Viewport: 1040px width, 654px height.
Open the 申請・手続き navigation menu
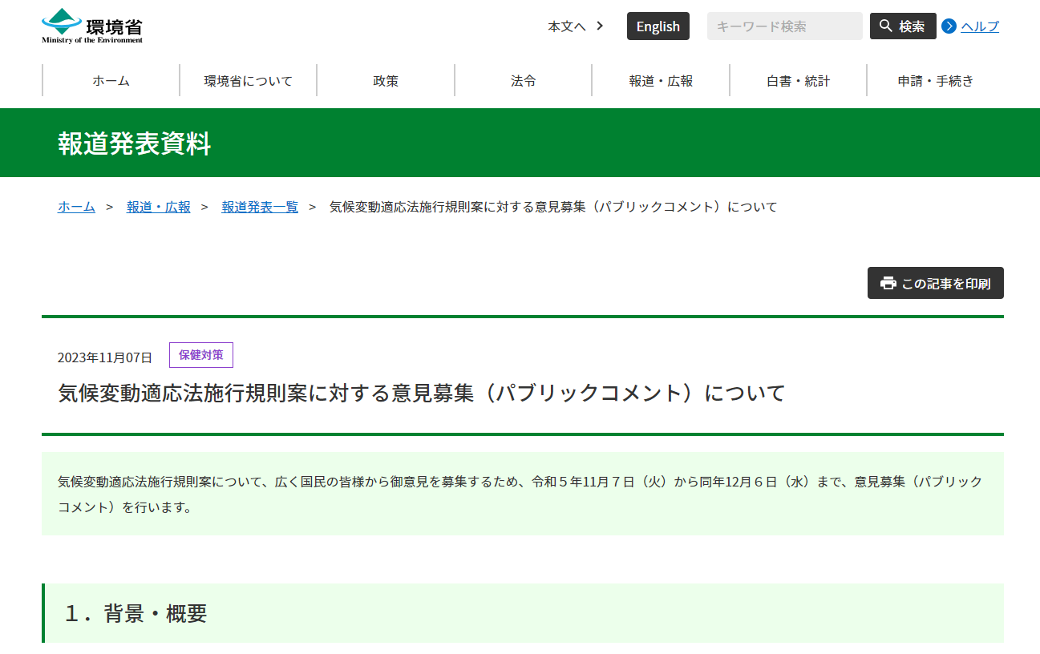point(934,80)
